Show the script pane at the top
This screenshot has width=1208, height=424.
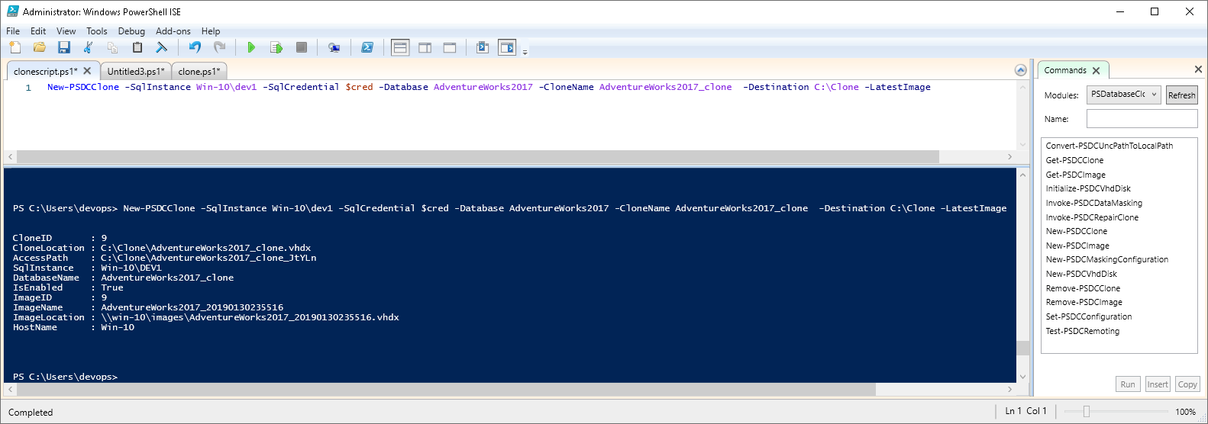click(400, 47)
